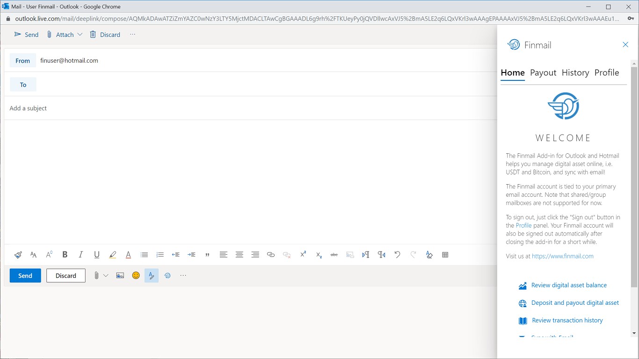Toggle superscript formatting

pyautogui.click(x=303, y=254)
